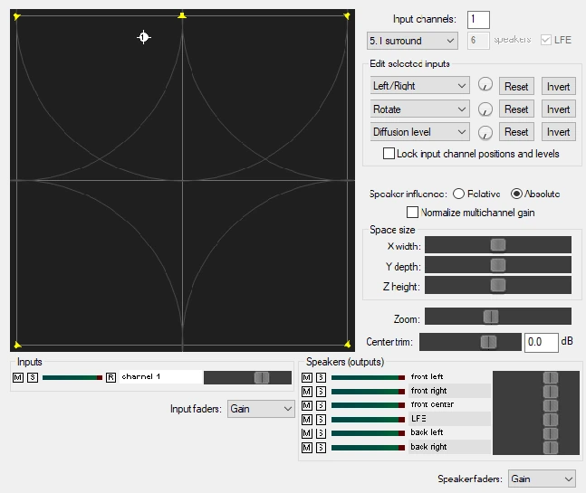Click the back left speaker marker
Image resolution: width=586 pixels, height=493 pixels.
(17, 345)
